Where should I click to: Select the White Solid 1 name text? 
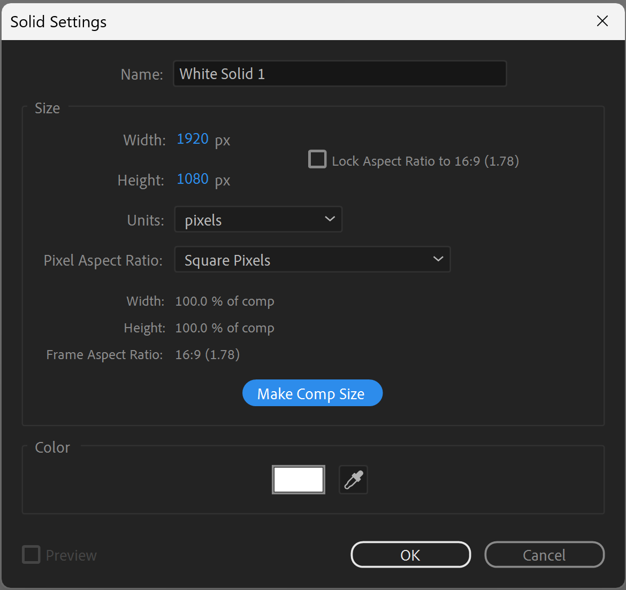(x=222, y=74)
